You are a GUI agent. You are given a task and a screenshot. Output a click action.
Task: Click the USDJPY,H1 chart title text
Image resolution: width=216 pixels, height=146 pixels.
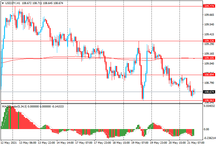point(13,3)
